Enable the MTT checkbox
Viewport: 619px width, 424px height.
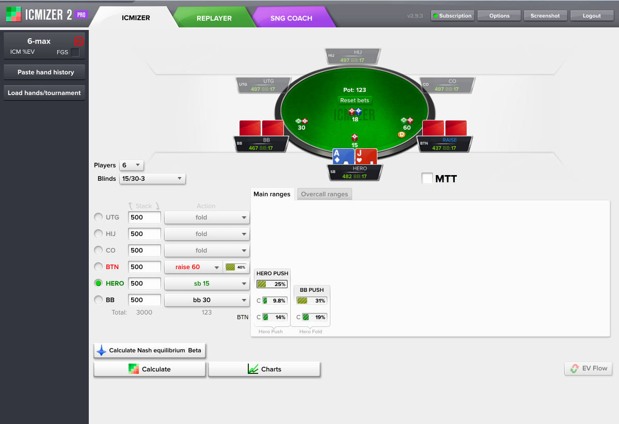coord(427,178)
